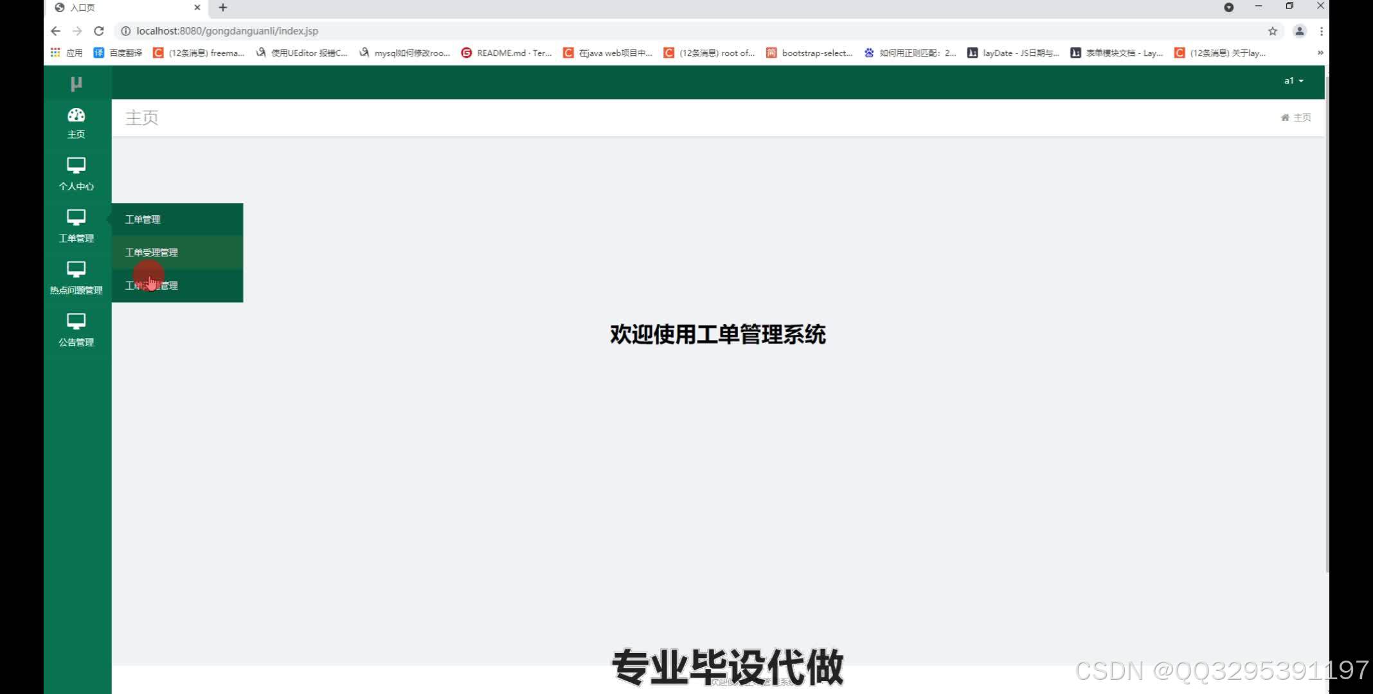Select 工单受理管理 in the flyout submenu
Viewport: 1373px width, 694px height.
pyautogui.click(x=177, y=253)
